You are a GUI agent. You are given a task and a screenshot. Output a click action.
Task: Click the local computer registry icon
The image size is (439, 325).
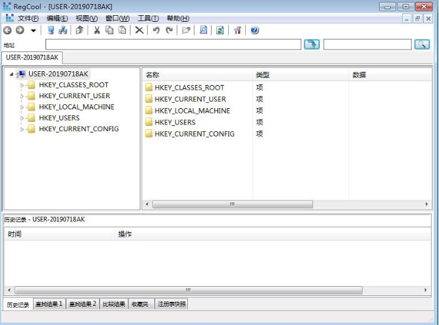click(51, 30)
